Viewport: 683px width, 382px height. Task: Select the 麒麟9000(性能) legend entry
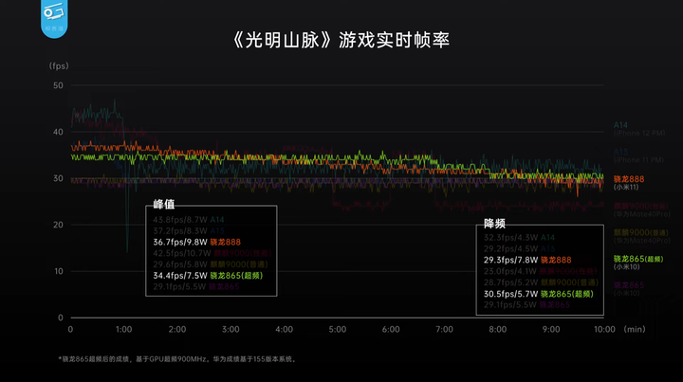click(x=640, y=207)
